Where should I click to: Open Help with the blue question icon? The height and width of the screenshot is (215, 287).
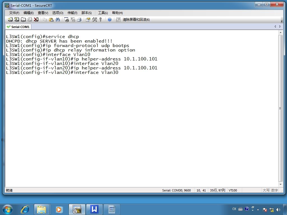pos(110,20)
